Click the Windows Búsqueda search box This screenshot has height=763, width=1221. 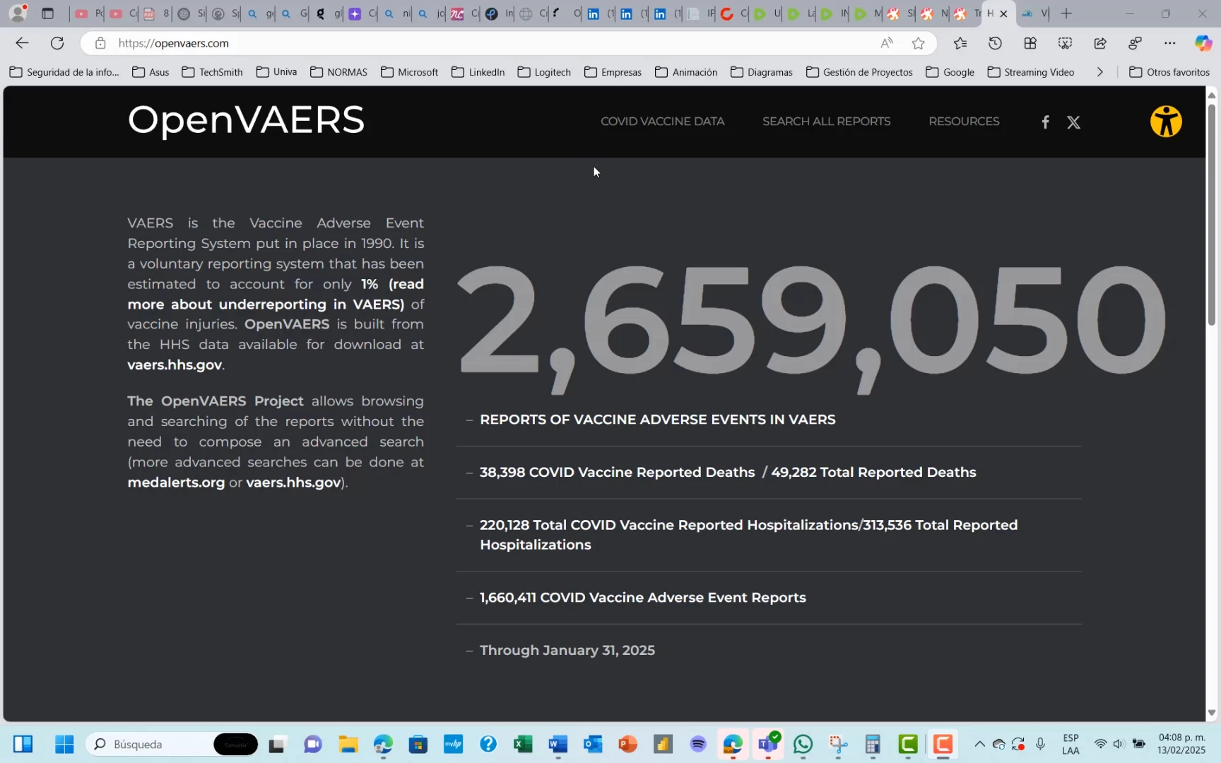(x=172, y=744)
